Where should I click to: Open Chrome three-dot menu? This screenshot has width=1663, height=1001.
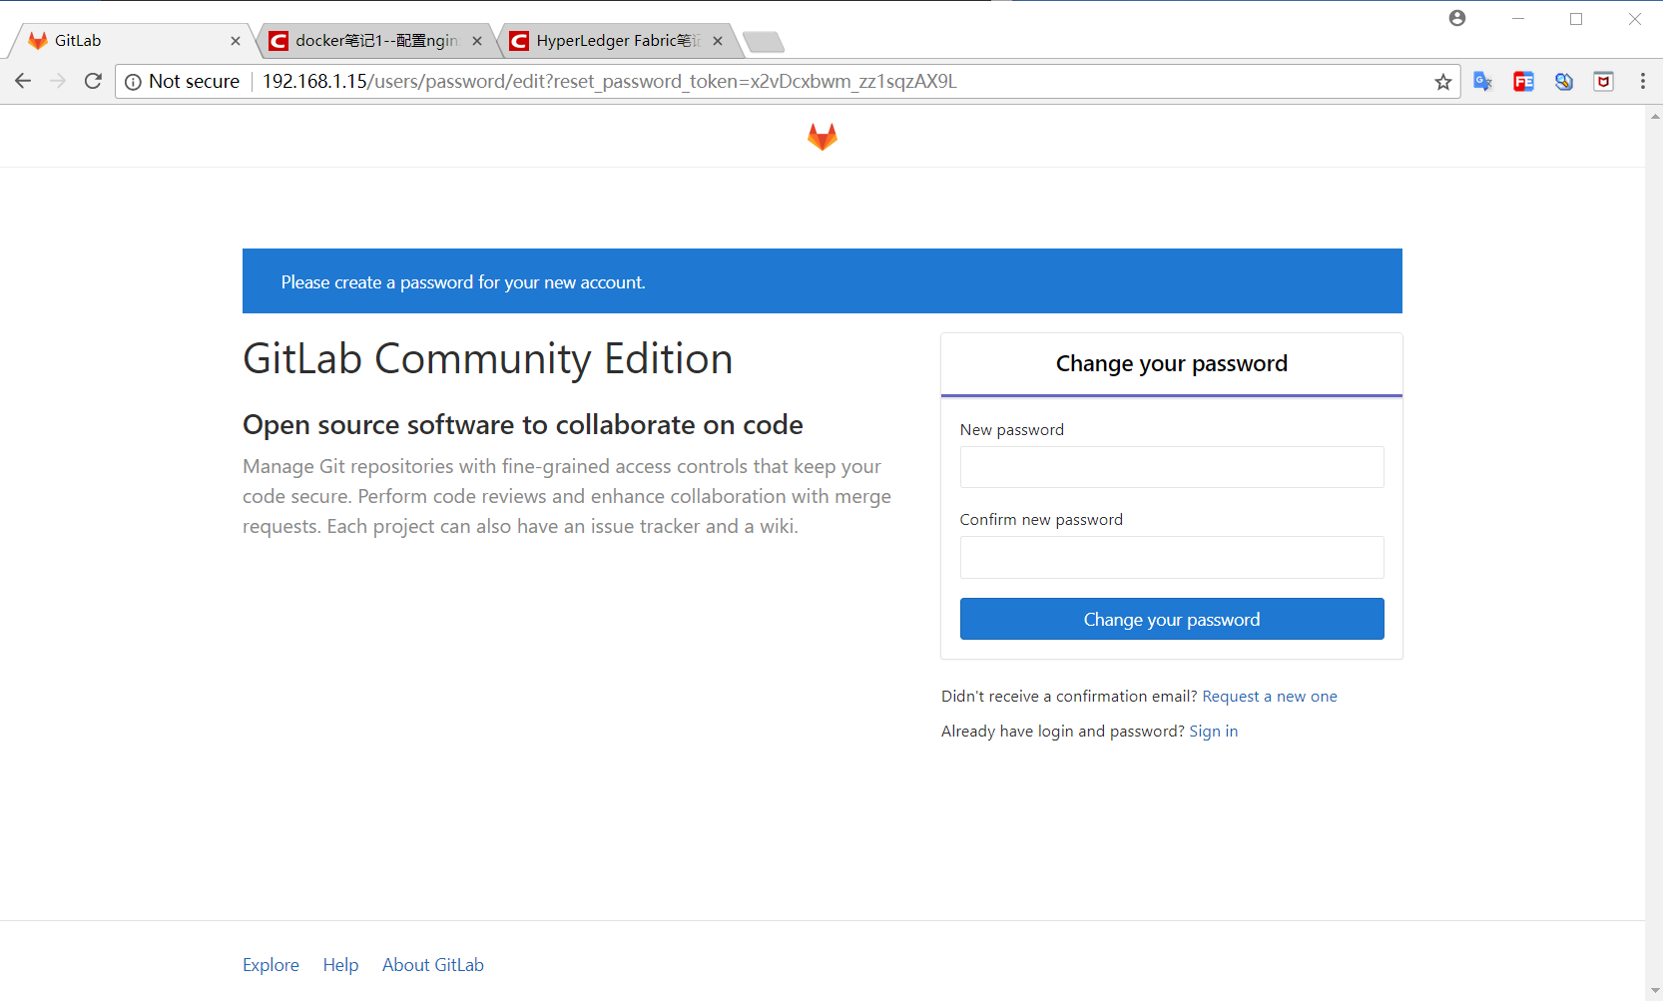point(1643,82)
